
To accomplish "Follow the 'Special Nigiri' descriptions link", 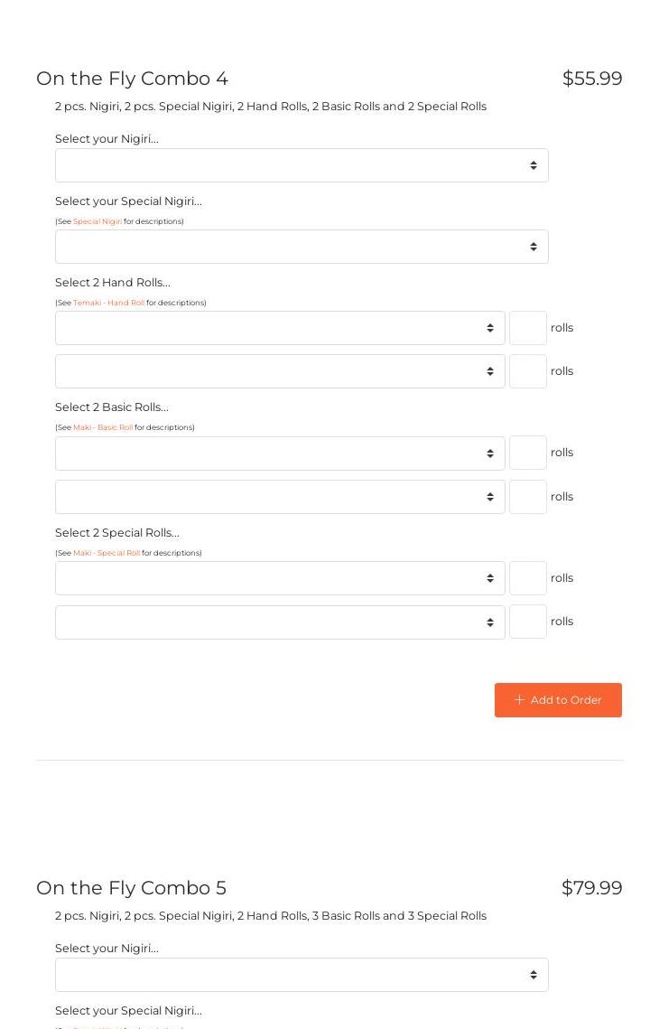I will tap(97, 221).
